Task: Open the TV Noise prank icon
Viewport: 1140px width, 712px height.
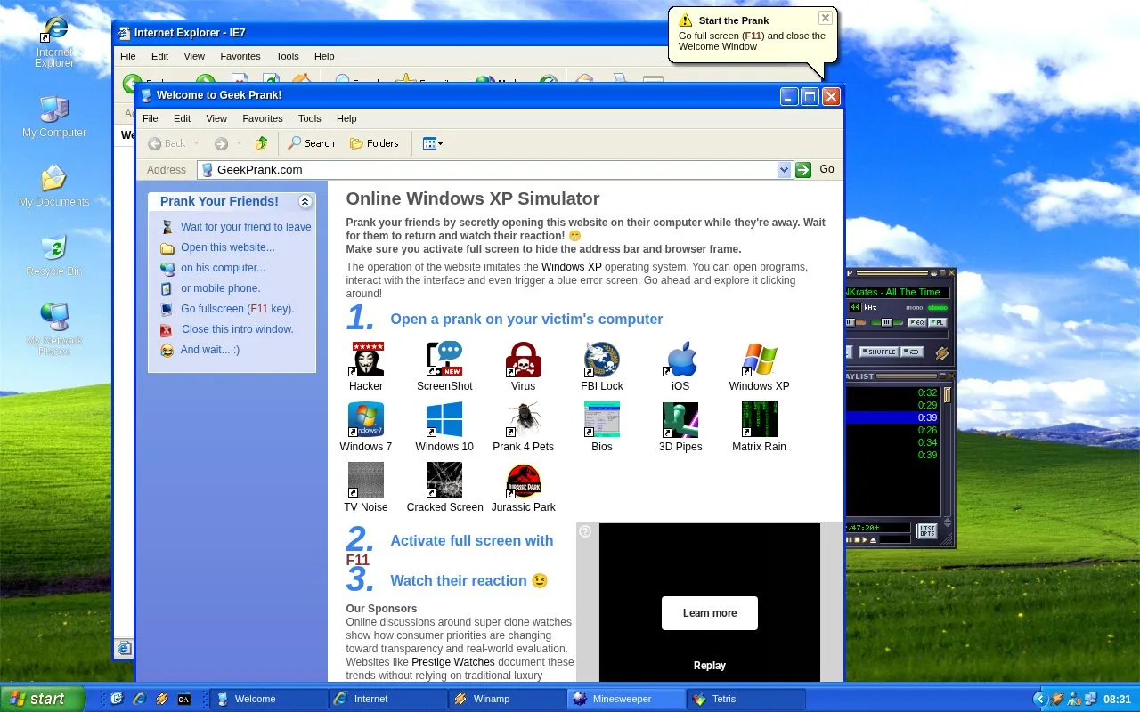Action: pyautogui.click(x=366, y=488)
